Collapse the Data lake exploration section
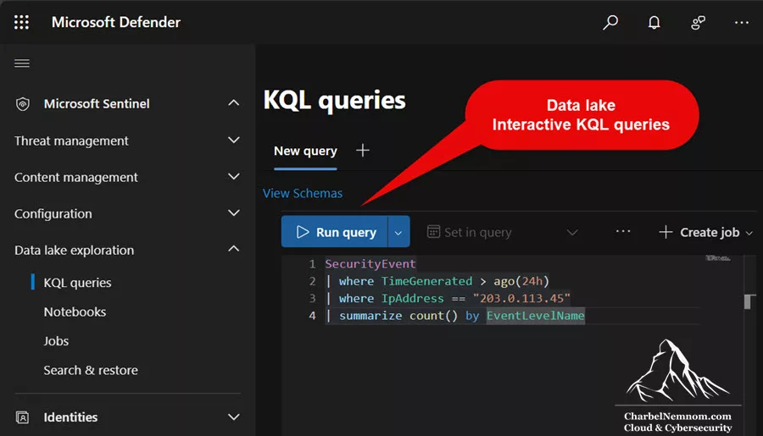This screenshot has height=436, width=763. pyautogui.click(x=234, y=249)
